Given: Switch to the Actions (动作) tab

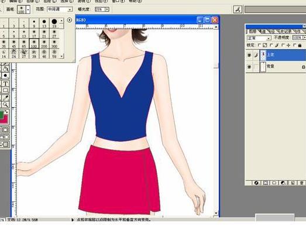Looking at the screenshot, I should tap(297, 31).
